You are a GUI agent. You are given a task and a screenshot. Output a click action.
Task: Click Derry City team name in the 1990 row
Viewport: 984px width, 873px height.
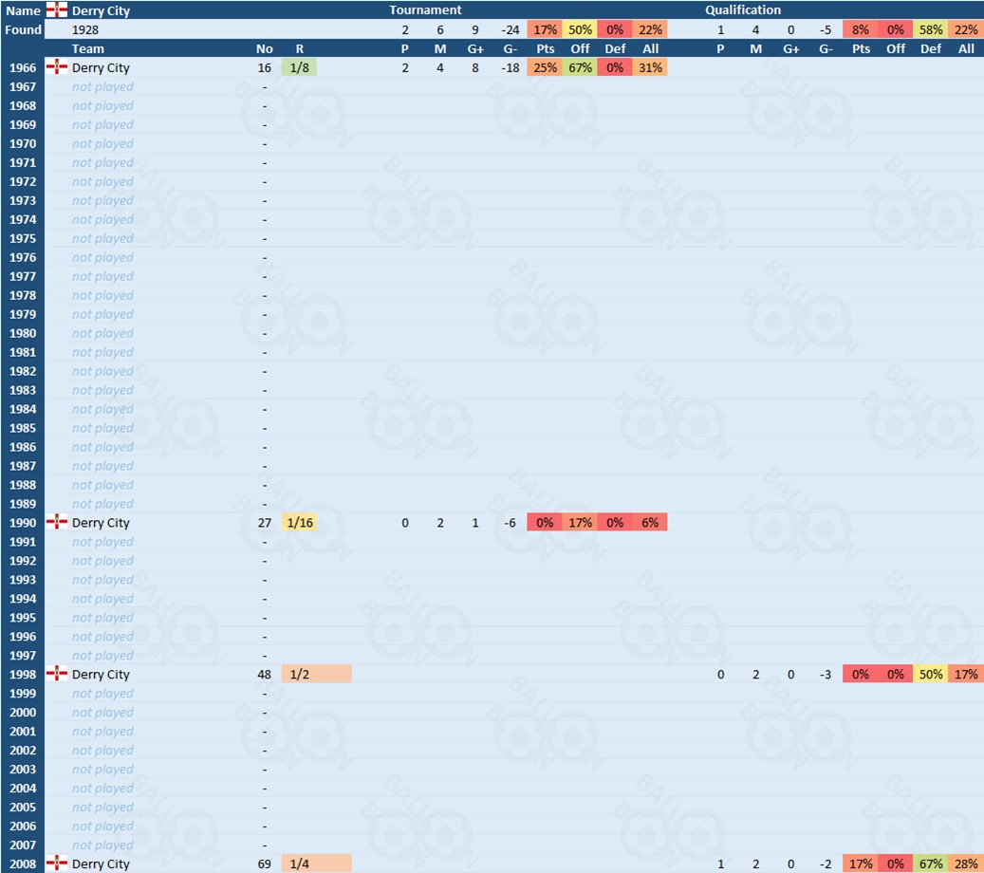(101, 523)
